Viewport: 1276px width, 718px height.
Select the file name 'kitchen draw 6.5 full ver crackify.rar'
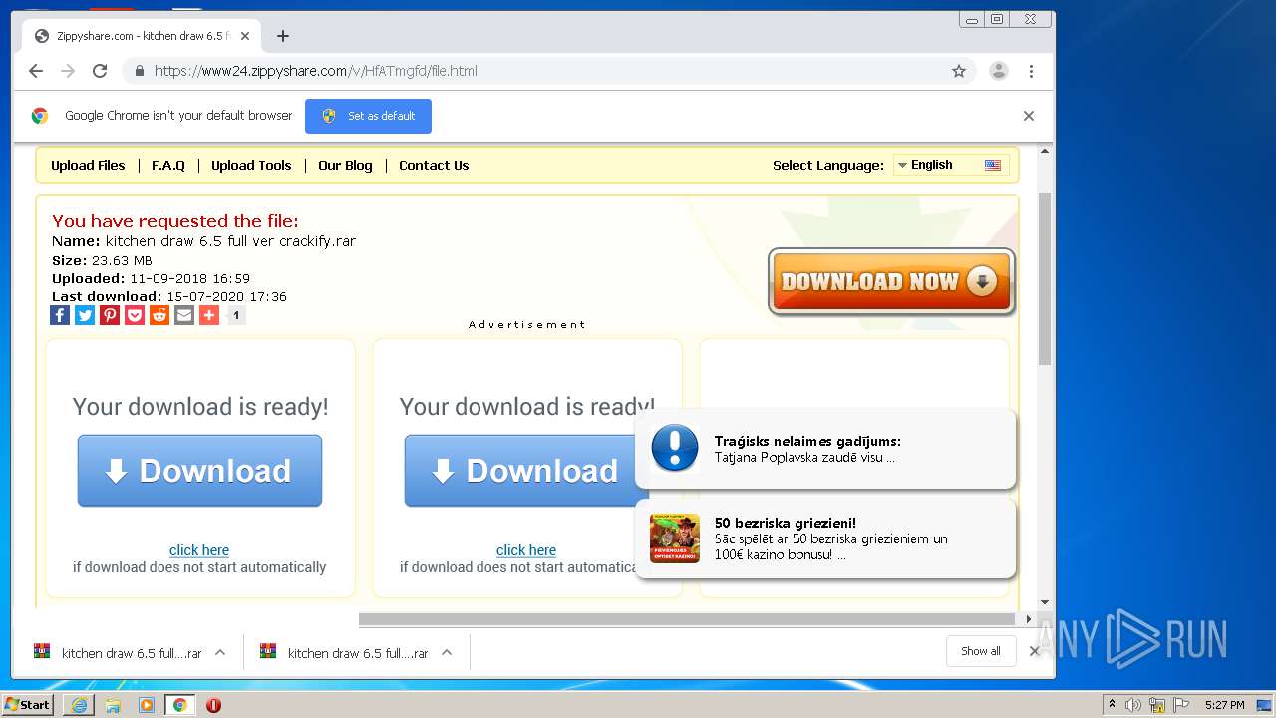pyautogui.click(x=230, y=241)
